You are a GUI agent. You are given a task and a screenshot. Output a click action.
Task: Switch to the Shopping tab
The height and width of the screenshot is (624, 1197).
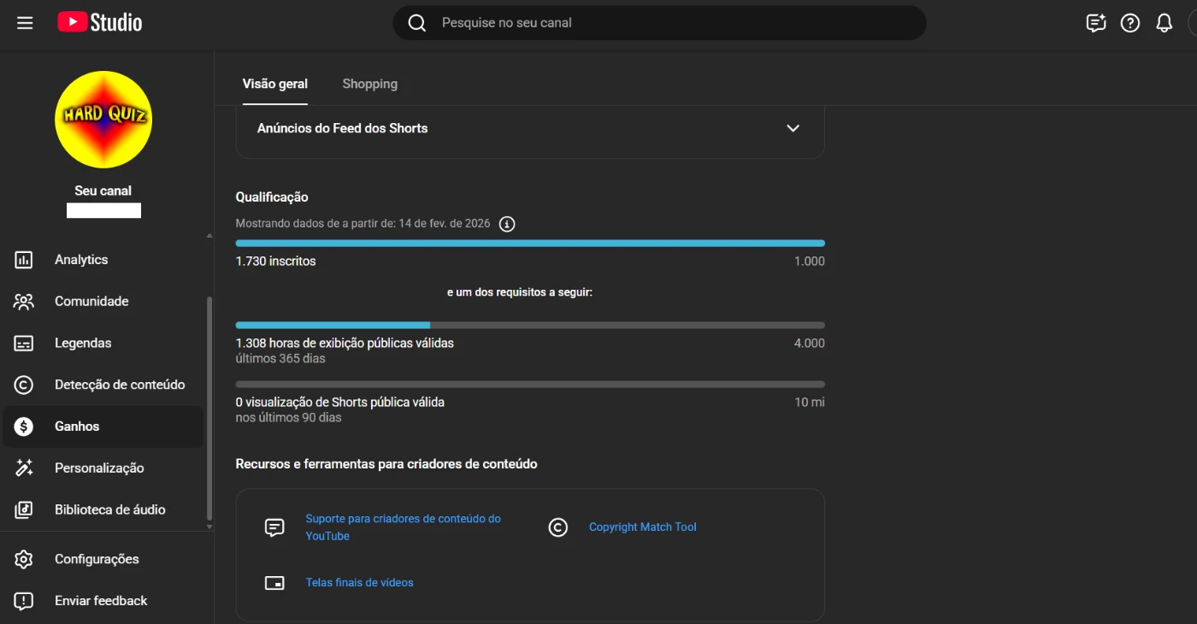[369, 84]
